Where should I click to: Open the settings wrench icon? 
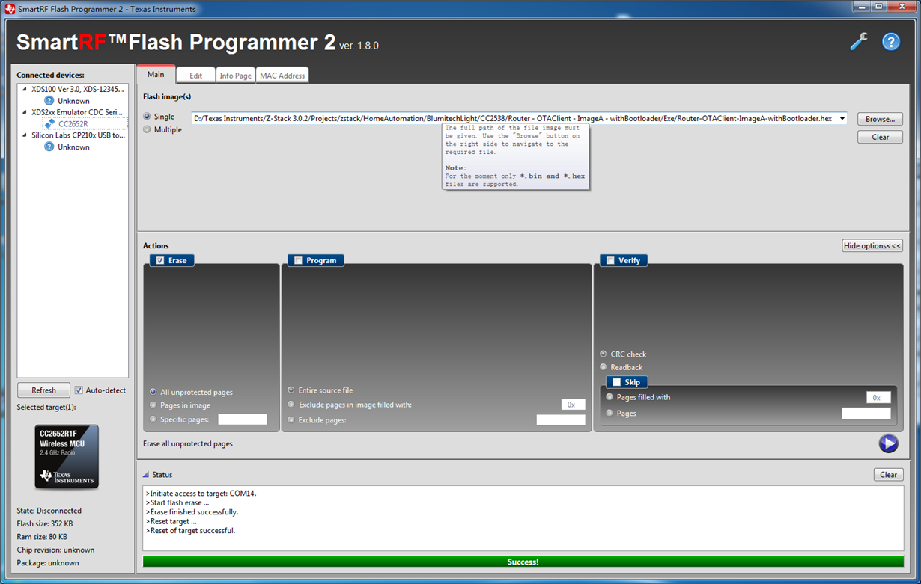[858, 42]
